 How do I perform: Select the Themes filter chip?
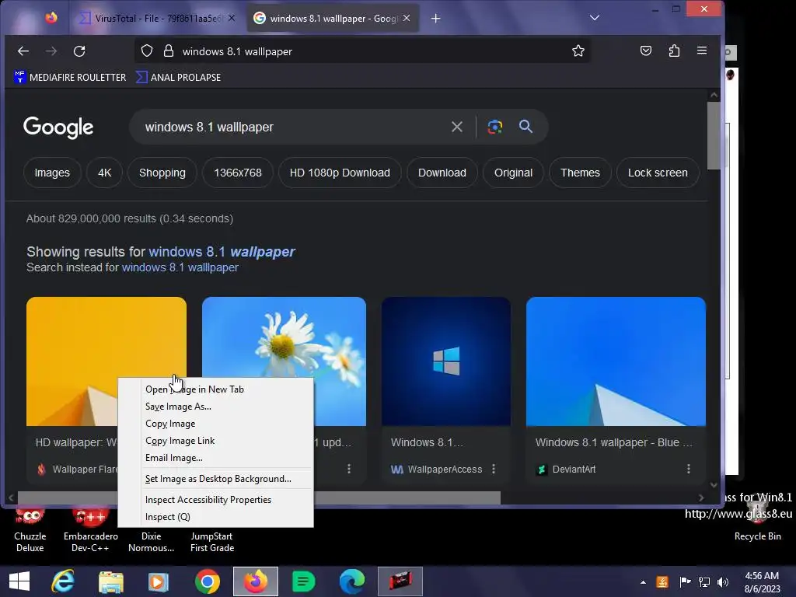tap(580, 173)
